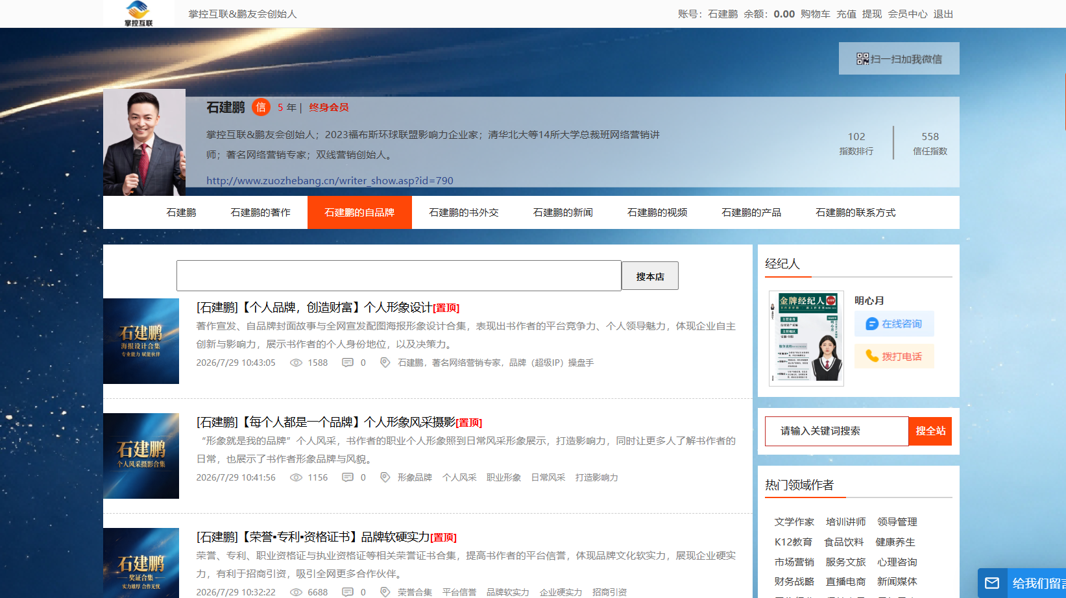Click the tag icon before 形象品牌
This screenshot has width=1066, height=598.
(x=385, y=478)
